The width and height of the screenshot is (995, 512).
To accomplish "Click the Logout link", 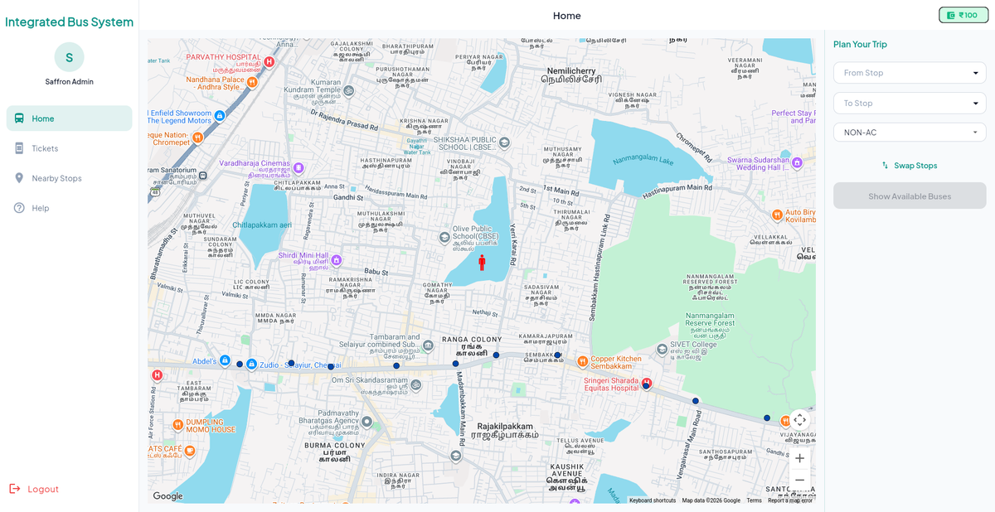I will (x=34, y=489).
